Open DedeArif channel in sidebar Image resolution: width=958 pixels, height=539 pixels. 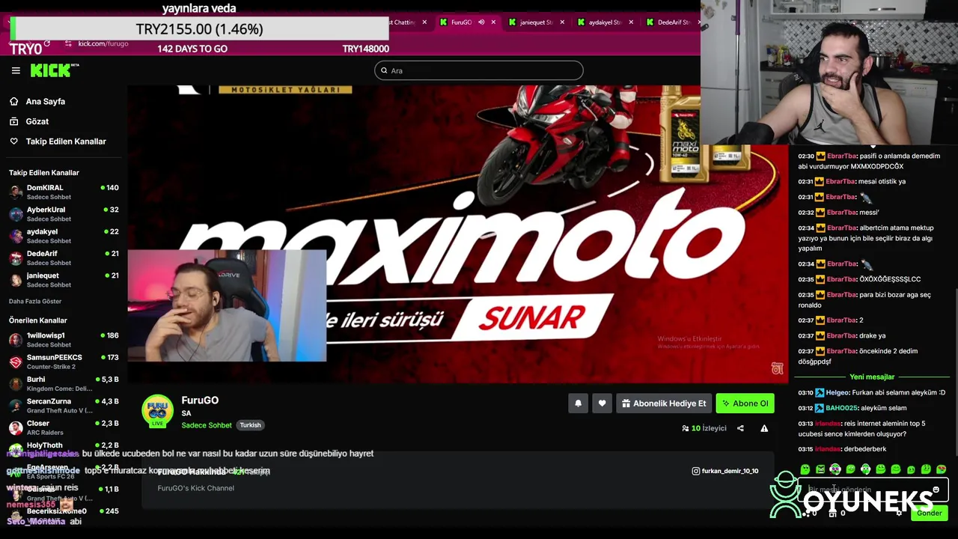tap(64, 258)
